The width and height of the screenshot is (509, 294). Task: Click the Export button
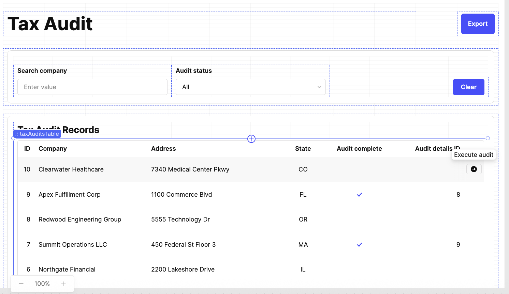pyautogui.click(x=478, y=24)
